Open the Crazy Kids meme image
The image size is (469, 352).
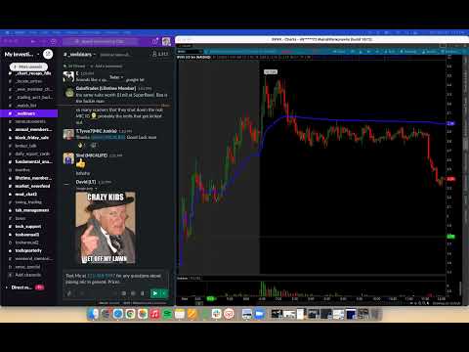[x=106, y=228]
